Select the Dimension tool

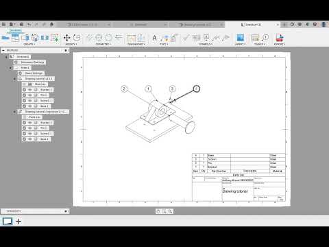point(132,38)
